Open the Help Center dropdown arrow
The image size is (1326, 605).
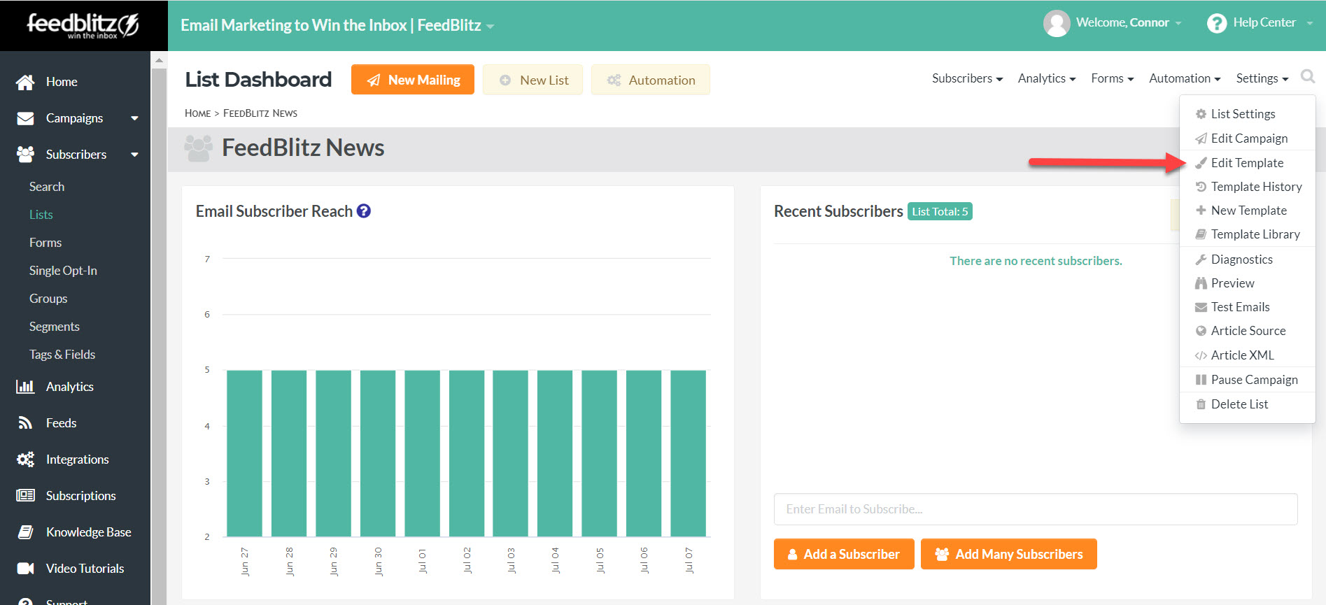[1309, 23]
